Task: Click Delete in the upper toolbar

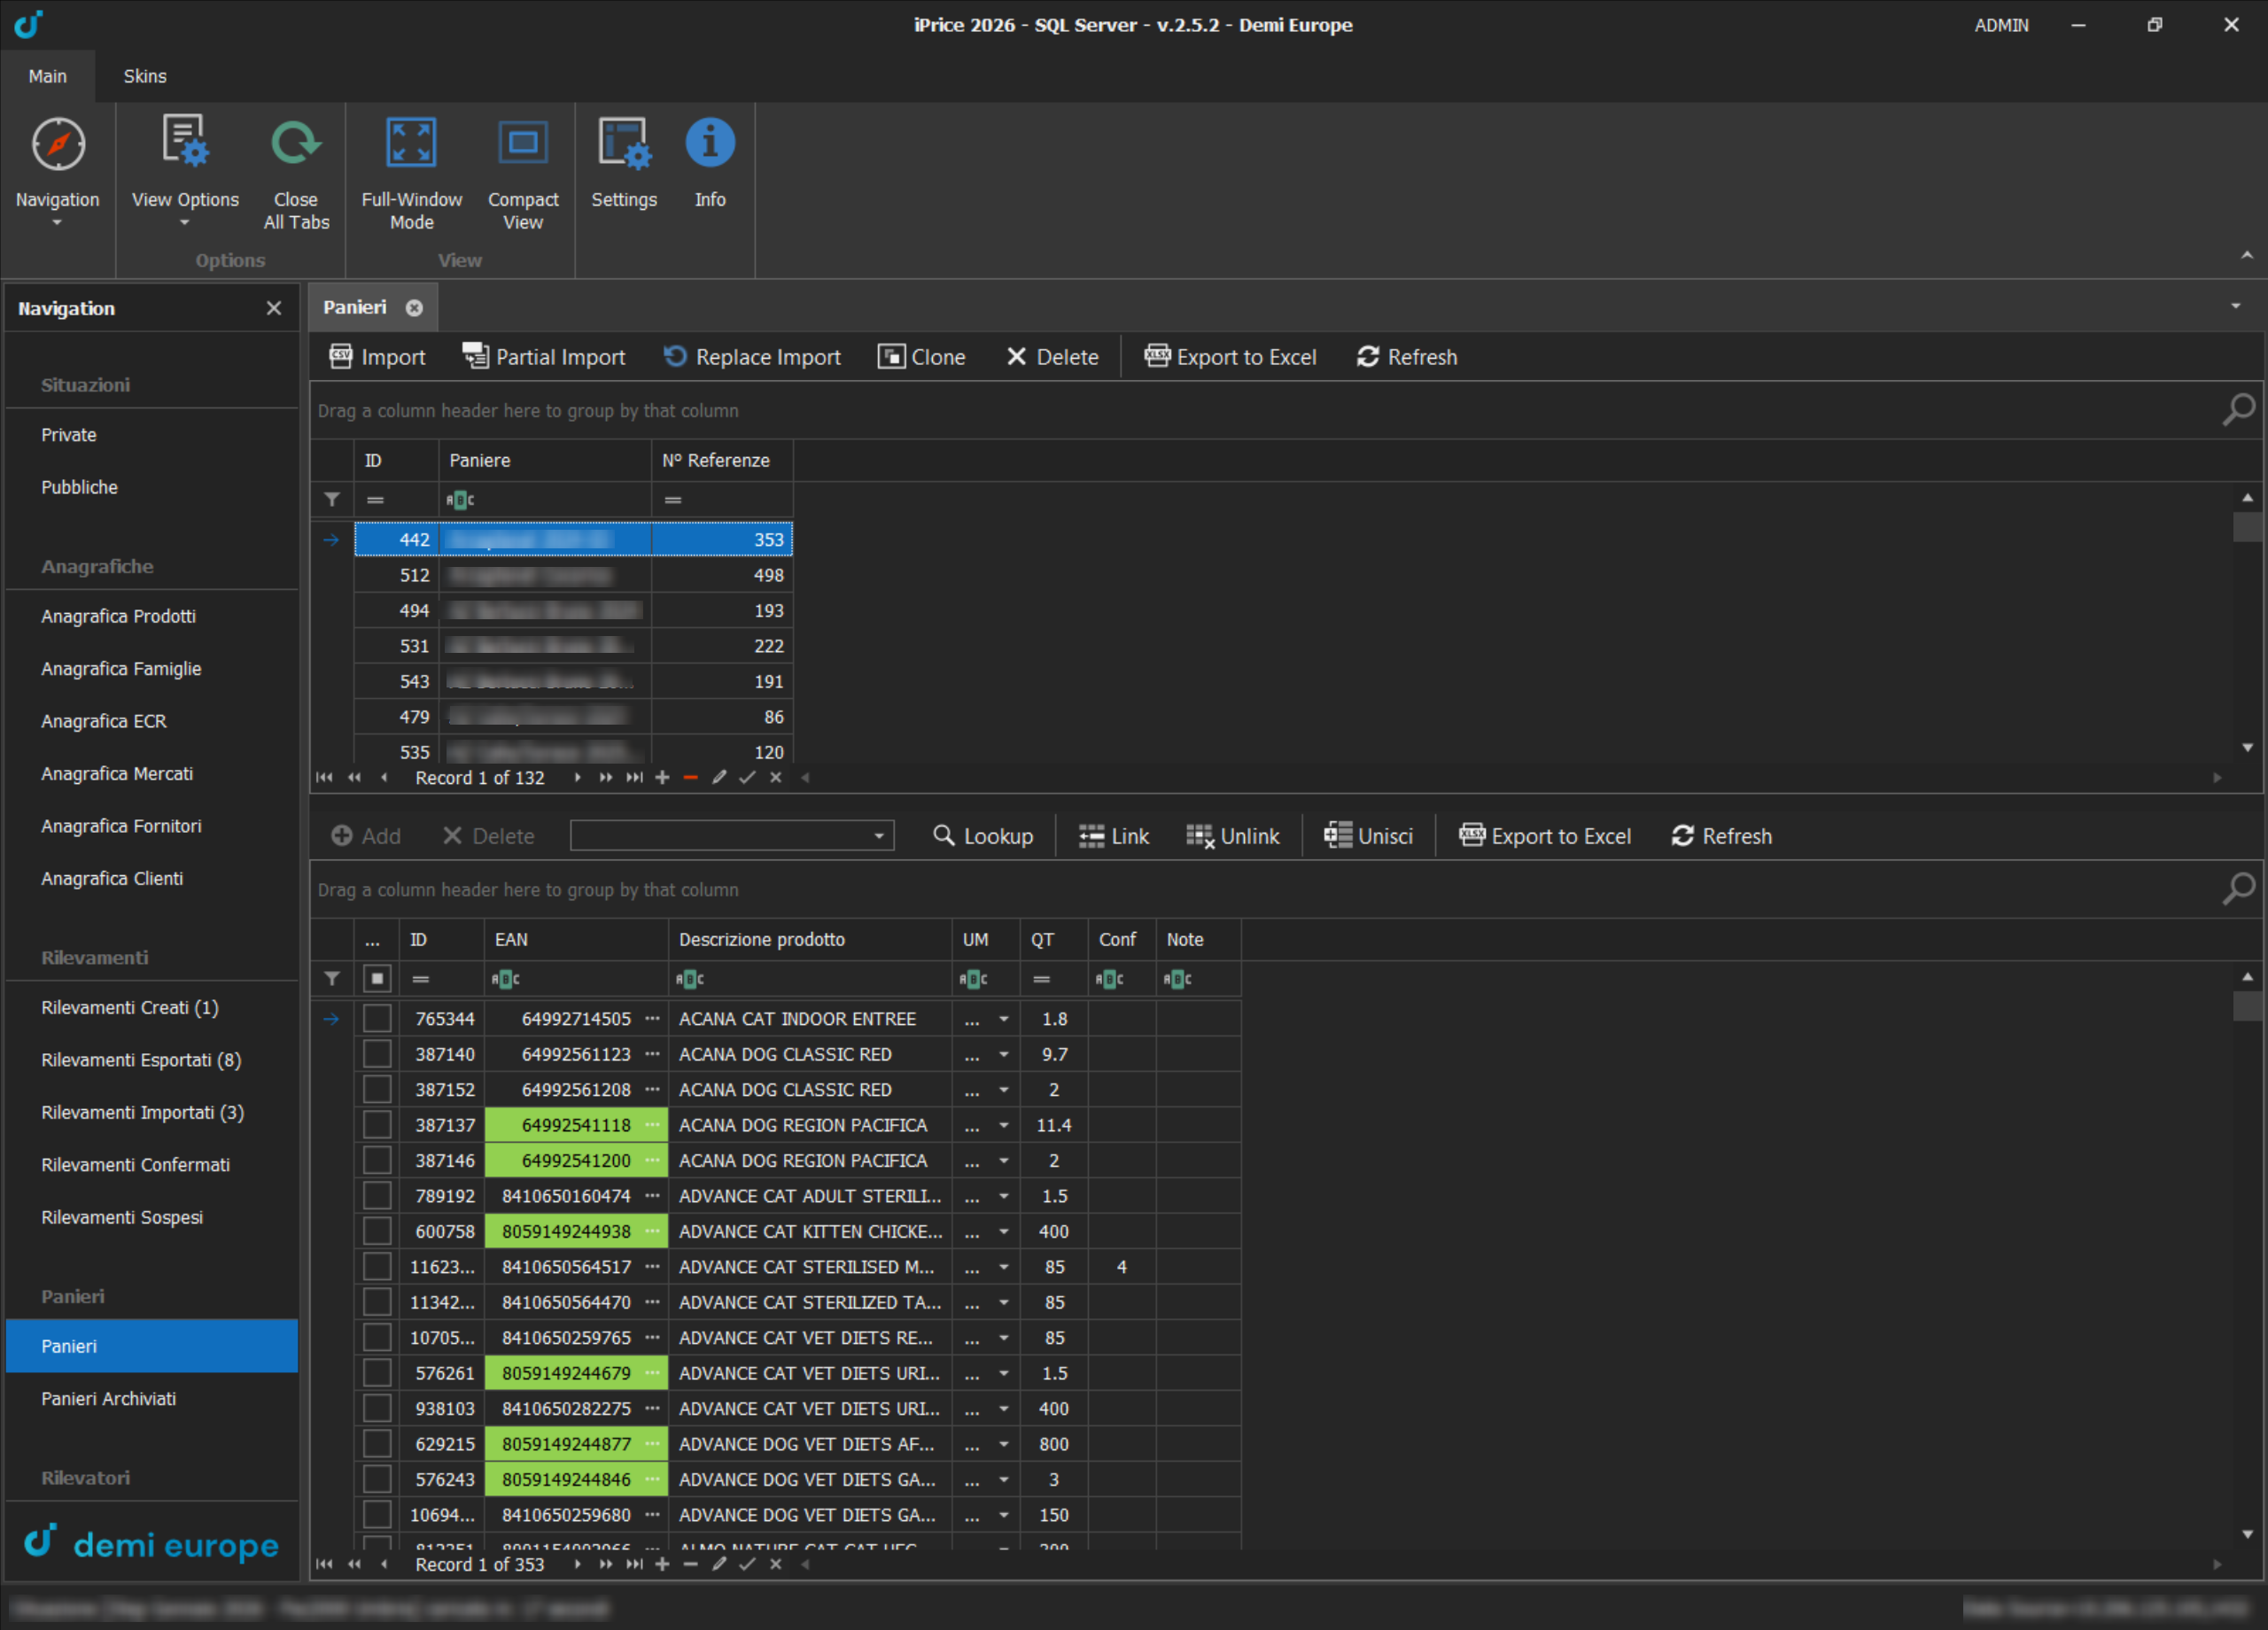Action: (1052, 357)
